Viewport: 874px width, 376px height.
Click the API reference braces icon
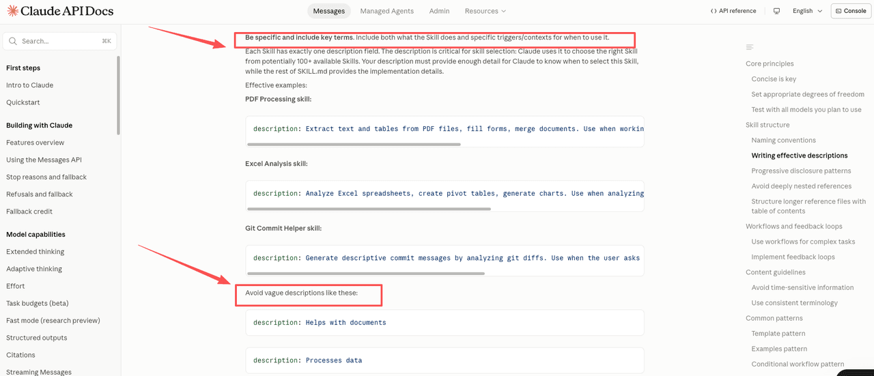714,11
